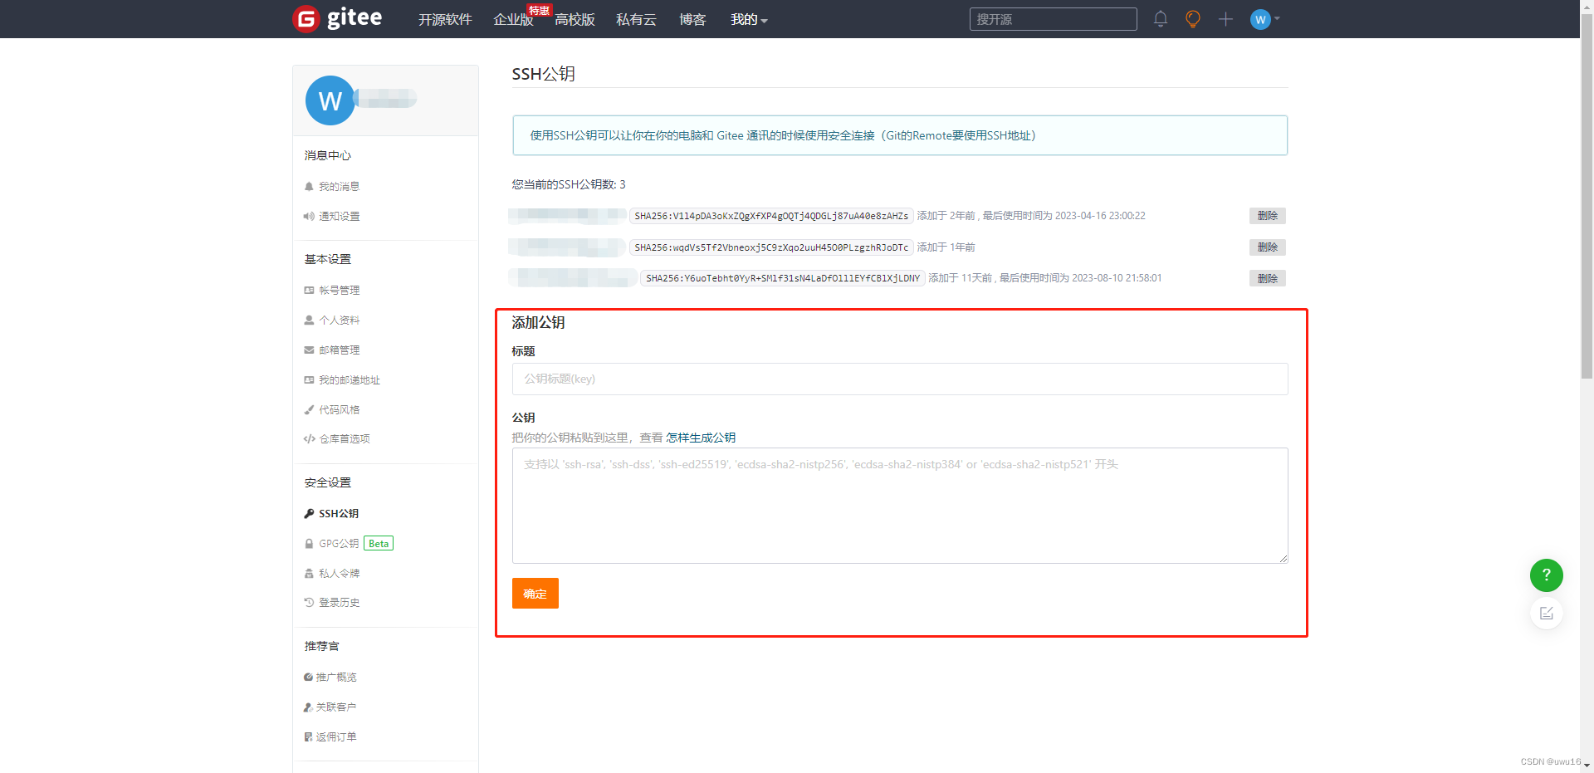
Task: Open 博客 in the top navigation
Action: pyautogui.click(x=692, y=19)
